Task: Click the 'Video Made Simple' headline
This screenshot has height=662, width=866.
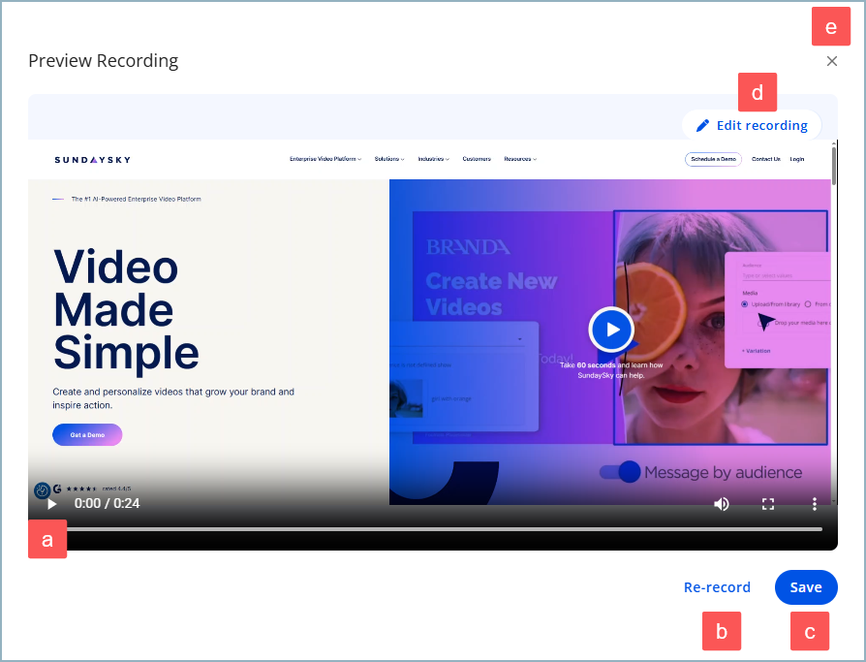Action: coord(126,309)
